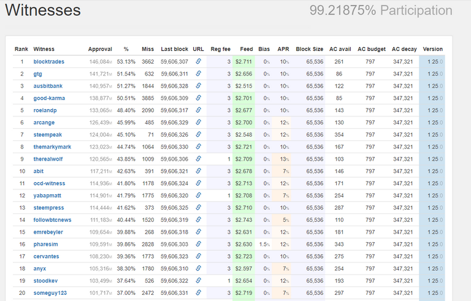The height and width of the screenshot is (301, 471).
Task: Open the roelandp witness profile
Action: [45, 110]
